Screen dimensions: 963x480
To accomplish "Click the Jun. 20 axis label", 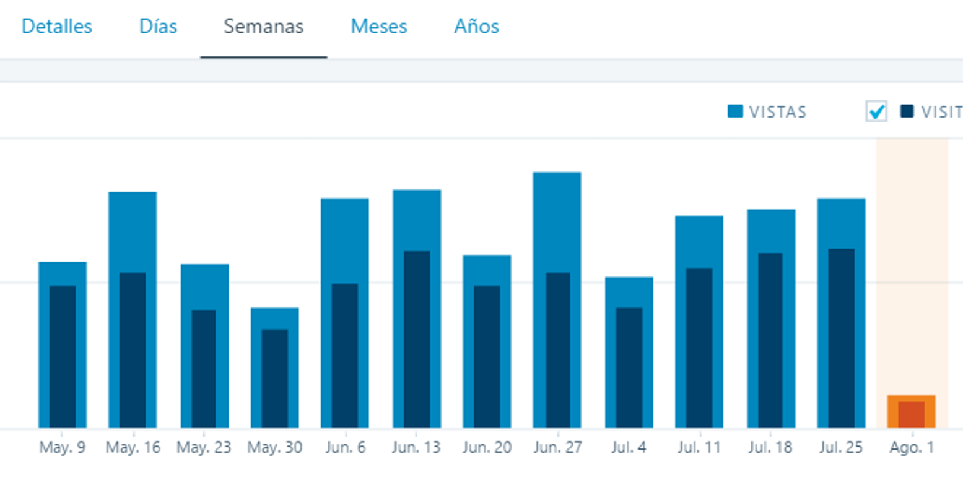I will [487, 448].
